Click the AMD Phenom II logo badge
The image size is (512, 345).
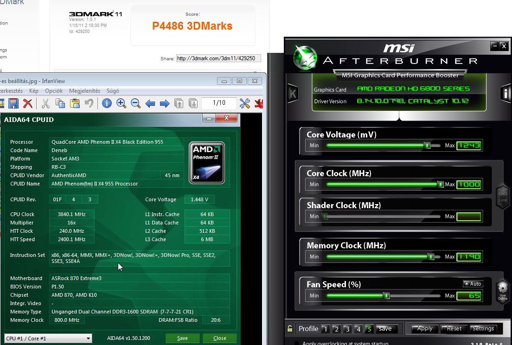[207, 163]
